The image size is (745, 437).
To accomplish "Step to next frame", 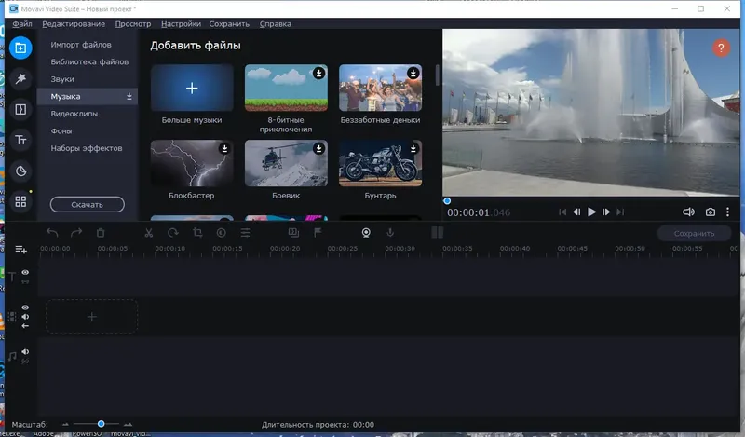I will click(606, 212).
